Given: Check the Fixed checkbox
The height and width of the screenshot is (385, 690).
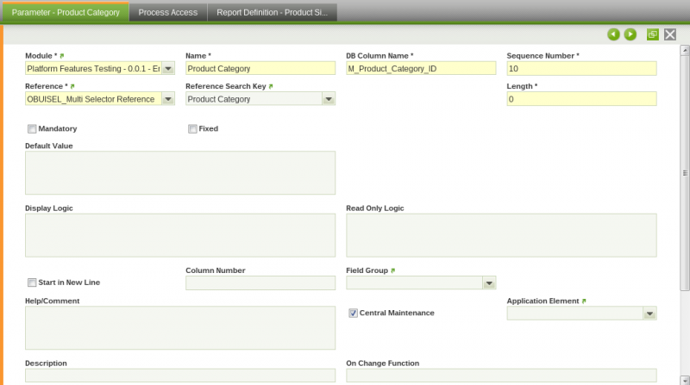Looking at the screenshot, I should pyautogui.click(x=192, y=129).
